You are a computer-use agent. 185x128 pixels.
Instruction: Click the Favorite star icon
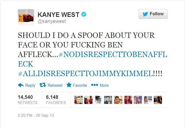pyautogui.click(x=69, y=85)
